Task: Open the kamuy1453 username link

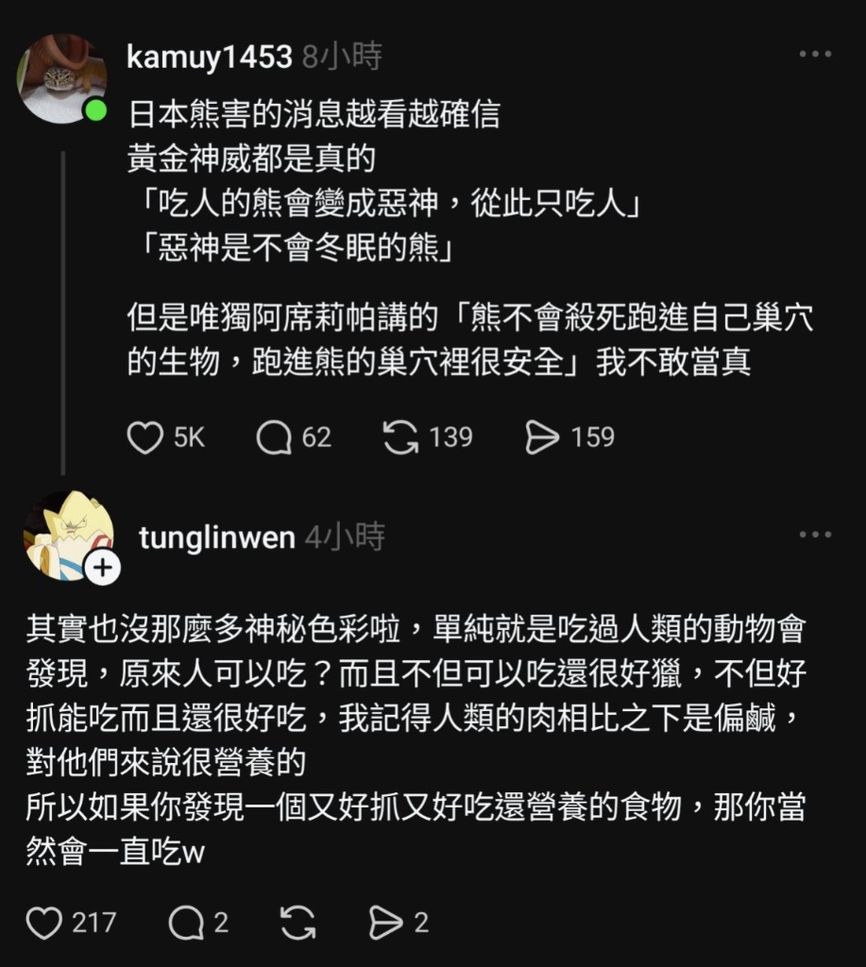Action: [209, 57]
